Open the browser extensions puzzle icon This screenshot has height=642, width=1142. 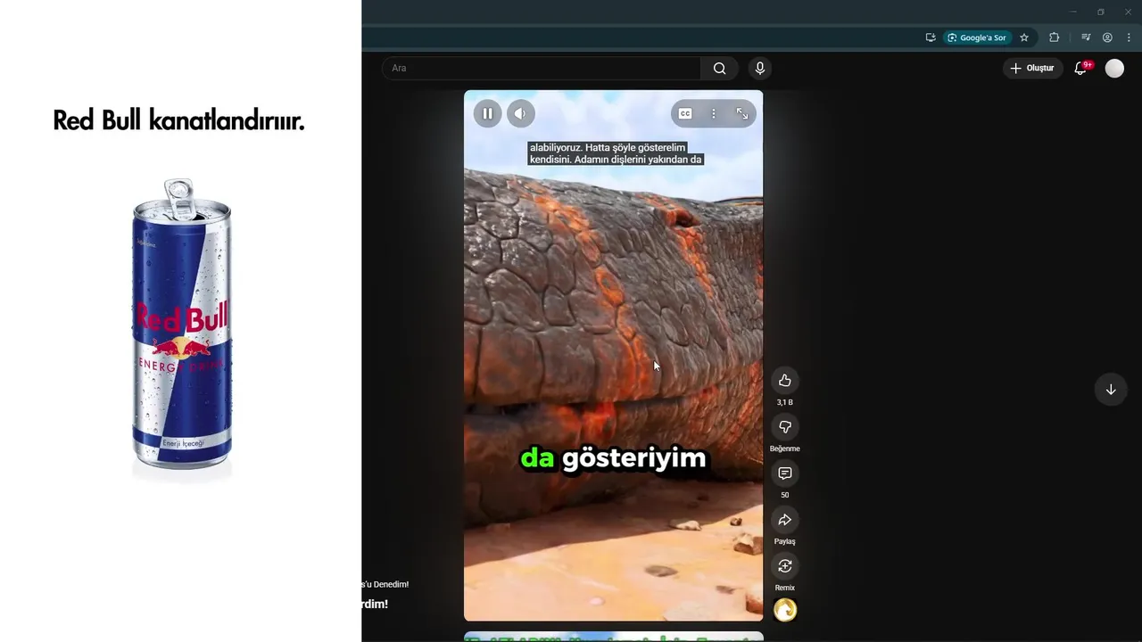coord(1055,37)
